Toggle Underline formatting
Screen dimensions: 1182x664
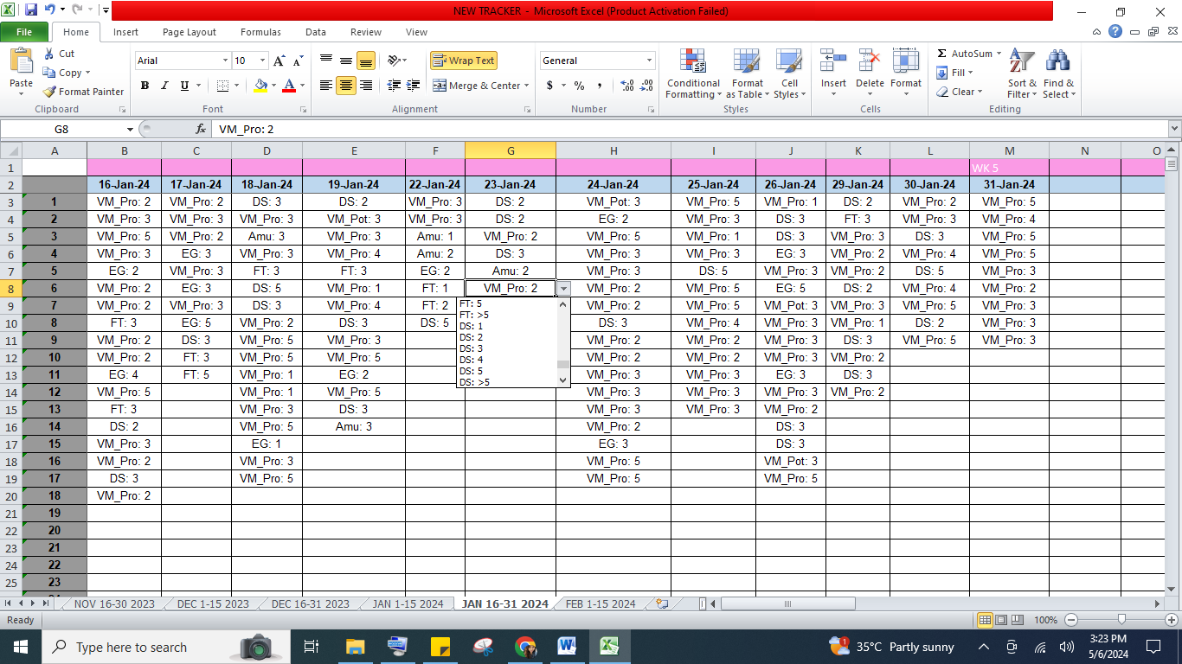click(184, 86)
